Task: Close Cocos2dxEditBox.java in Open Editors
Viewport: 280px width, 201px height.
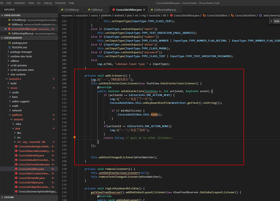Action: point(5,29)
